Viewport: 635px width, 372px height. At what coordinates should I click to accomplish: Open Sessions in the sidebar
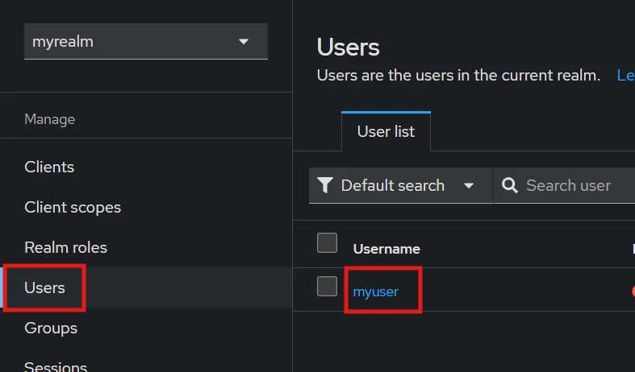(56, 366)
